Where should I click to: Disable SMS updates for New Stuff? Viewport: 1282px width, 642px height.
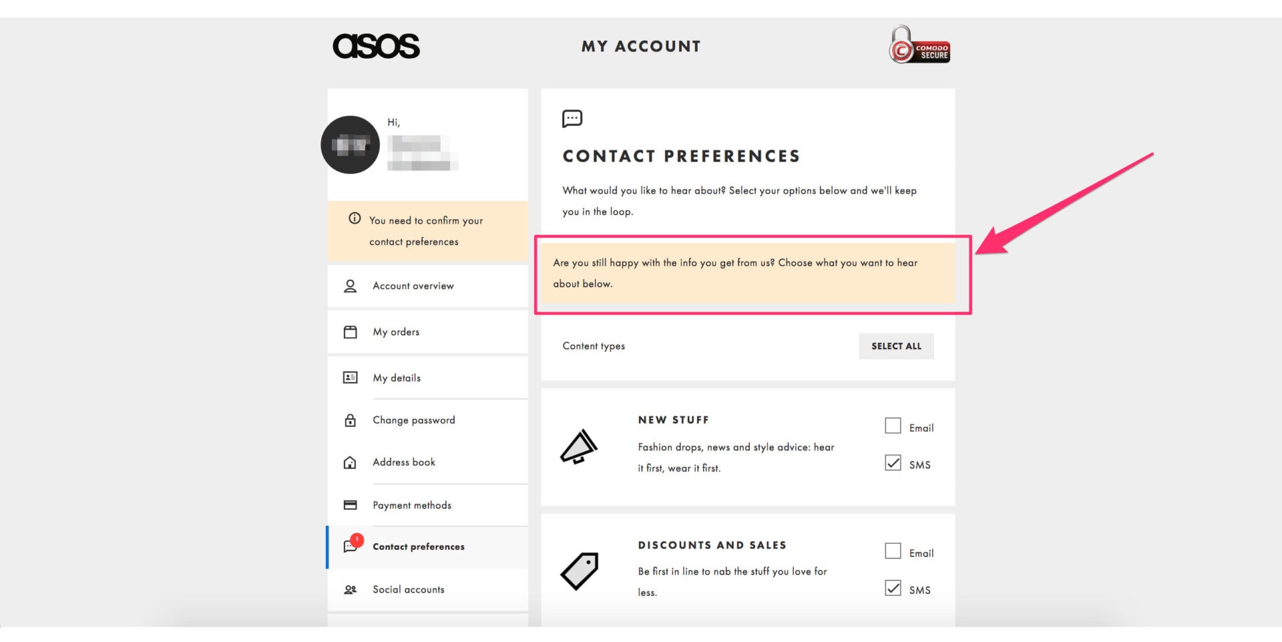pyautogui.click(x=893, y=462)
